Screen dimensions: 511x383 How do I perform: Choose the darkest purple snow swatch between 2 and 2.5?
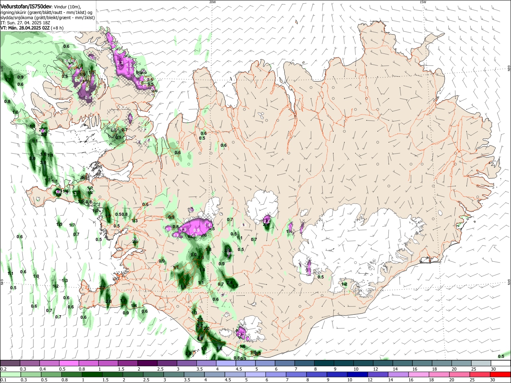tap(147, 363)
